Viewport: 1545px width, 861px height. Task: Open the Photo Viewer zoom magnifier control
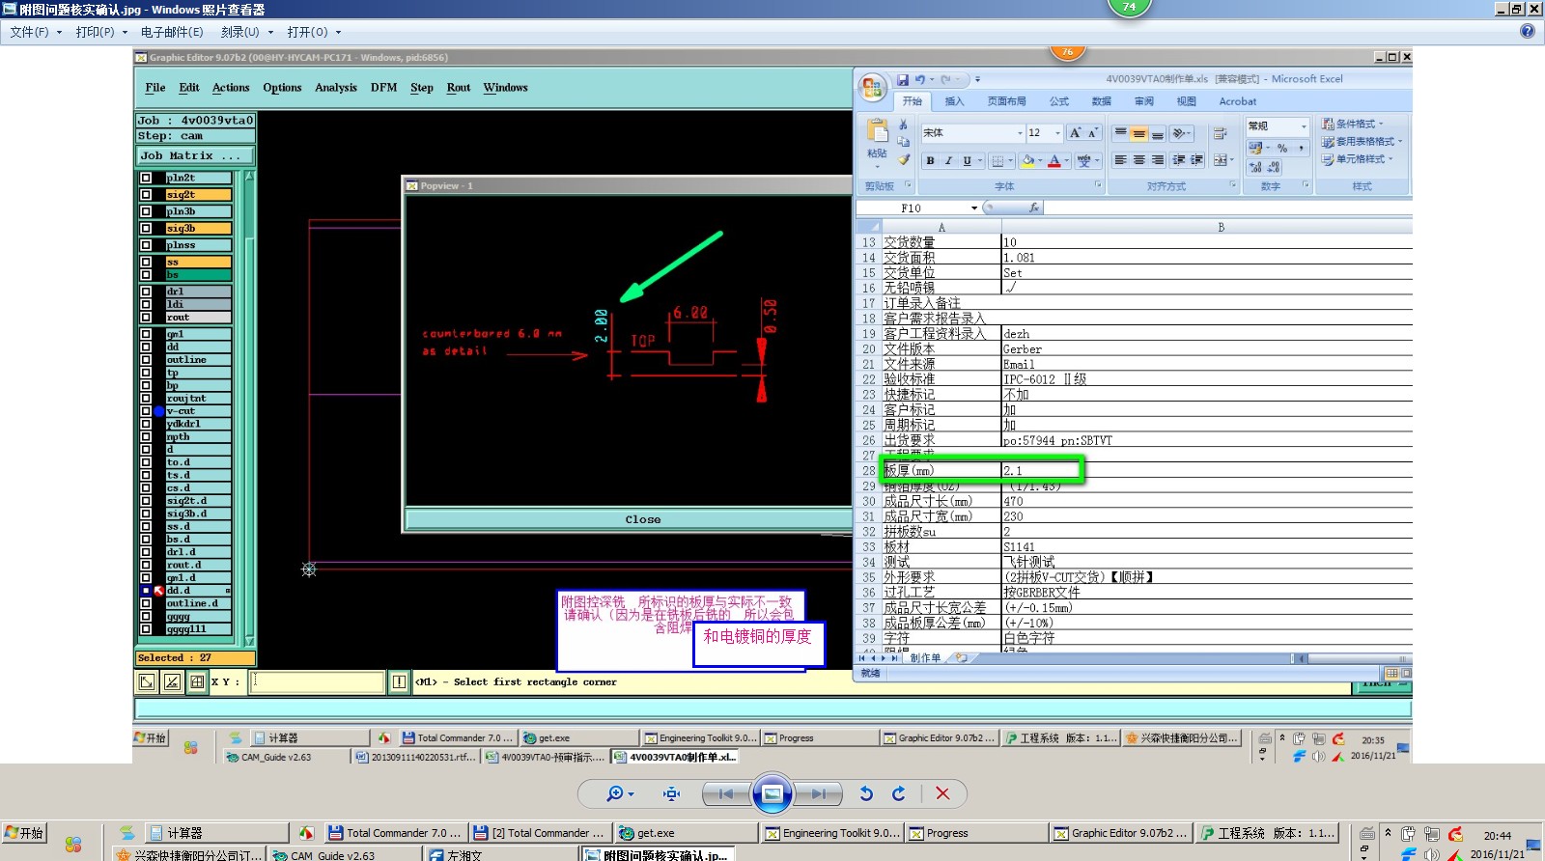pyautogui.click(x=619, y=793)
